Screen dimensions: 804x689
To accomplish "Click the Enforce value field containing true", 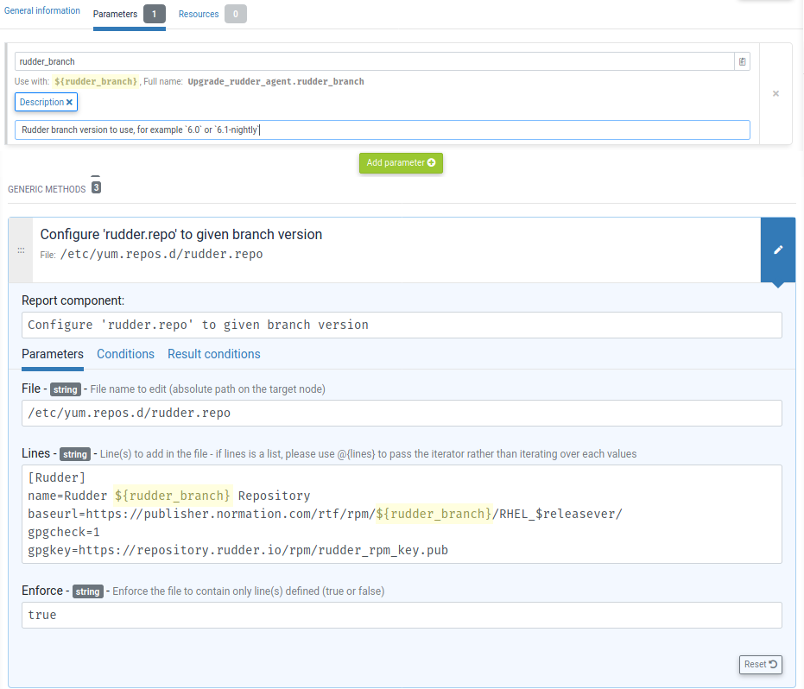I will (x=402, y=615).
